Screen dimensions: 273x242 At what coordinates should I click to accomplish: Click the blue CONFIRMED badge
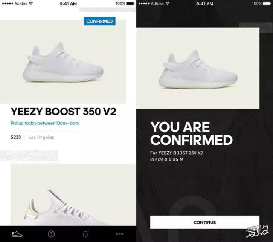tap(99, 21)
